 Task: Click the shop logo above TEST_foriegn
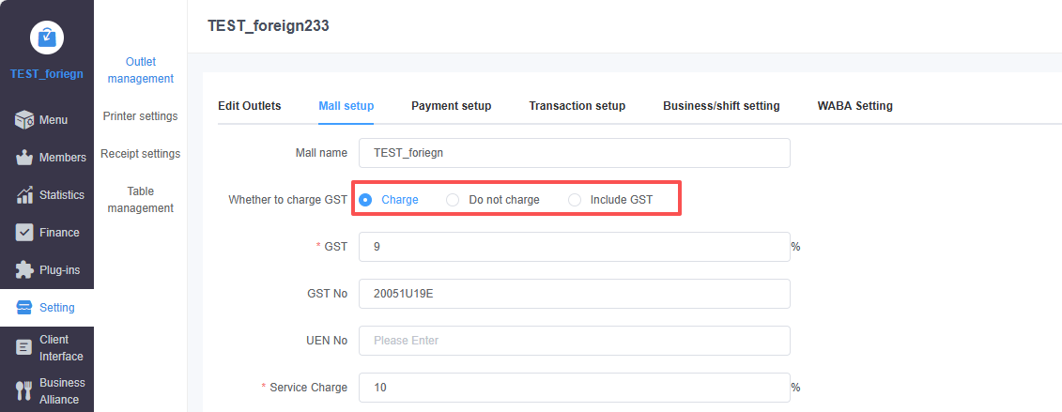click(46, 37)
